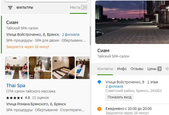
Task: Open the filters icon
Action: pos(10,8)
